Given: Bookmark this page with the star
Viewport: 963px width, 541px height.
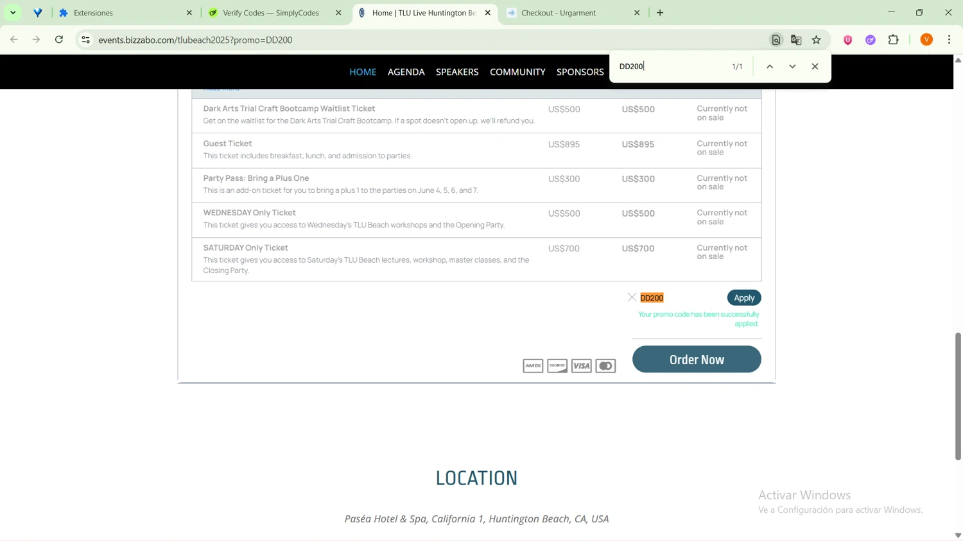Looking at the screenshot, I should point(816,40).
